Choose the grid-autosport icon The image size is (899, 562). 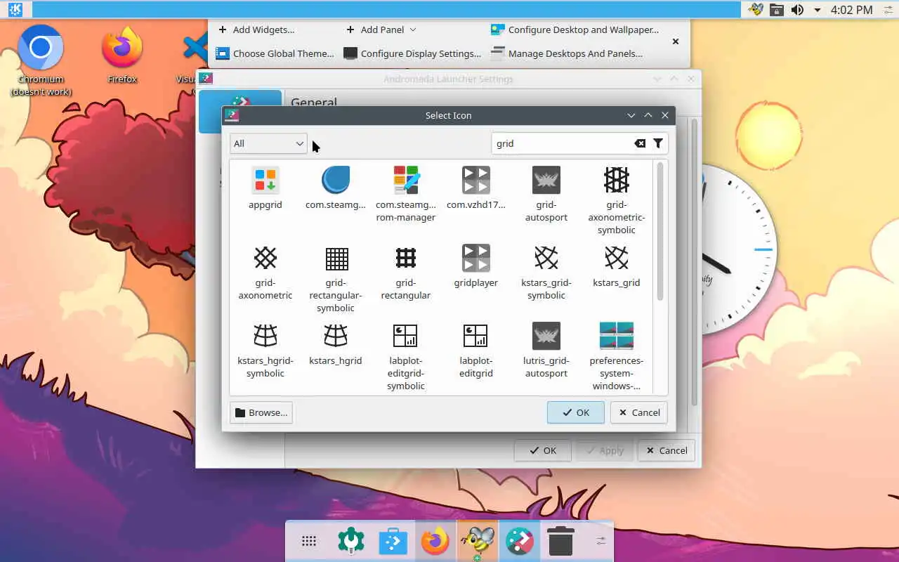[546, 181]
